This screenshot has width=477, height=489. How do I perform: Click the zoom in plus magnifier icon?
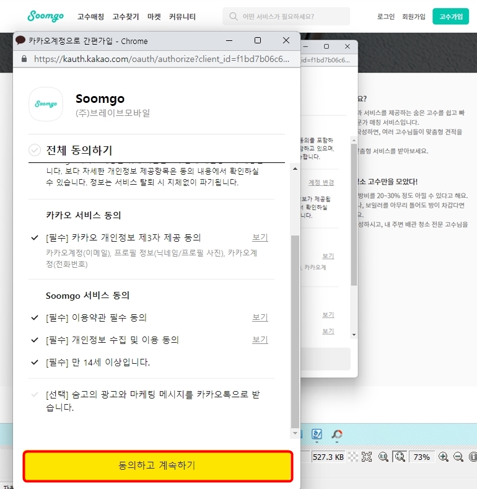[x=443, y=457]
